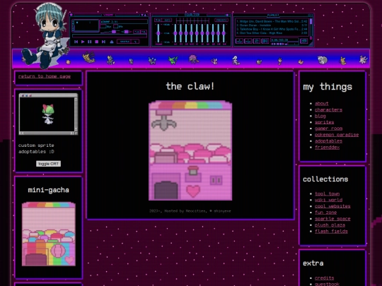Open the 'sparkle space' link

(332, 219)
